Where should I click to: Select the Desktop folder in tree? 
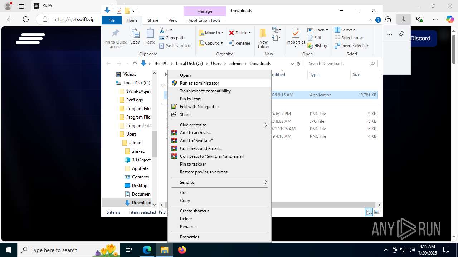tap(140, 186)
